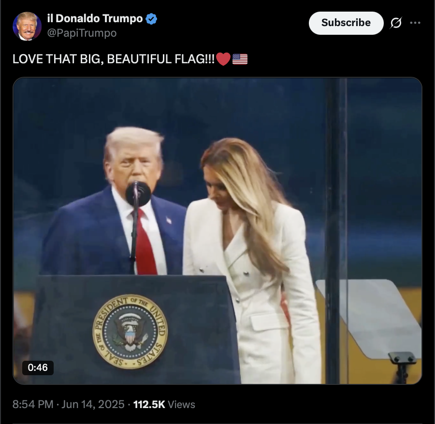Click the Jun 14, 2025 date

click(x=93, y=404)
